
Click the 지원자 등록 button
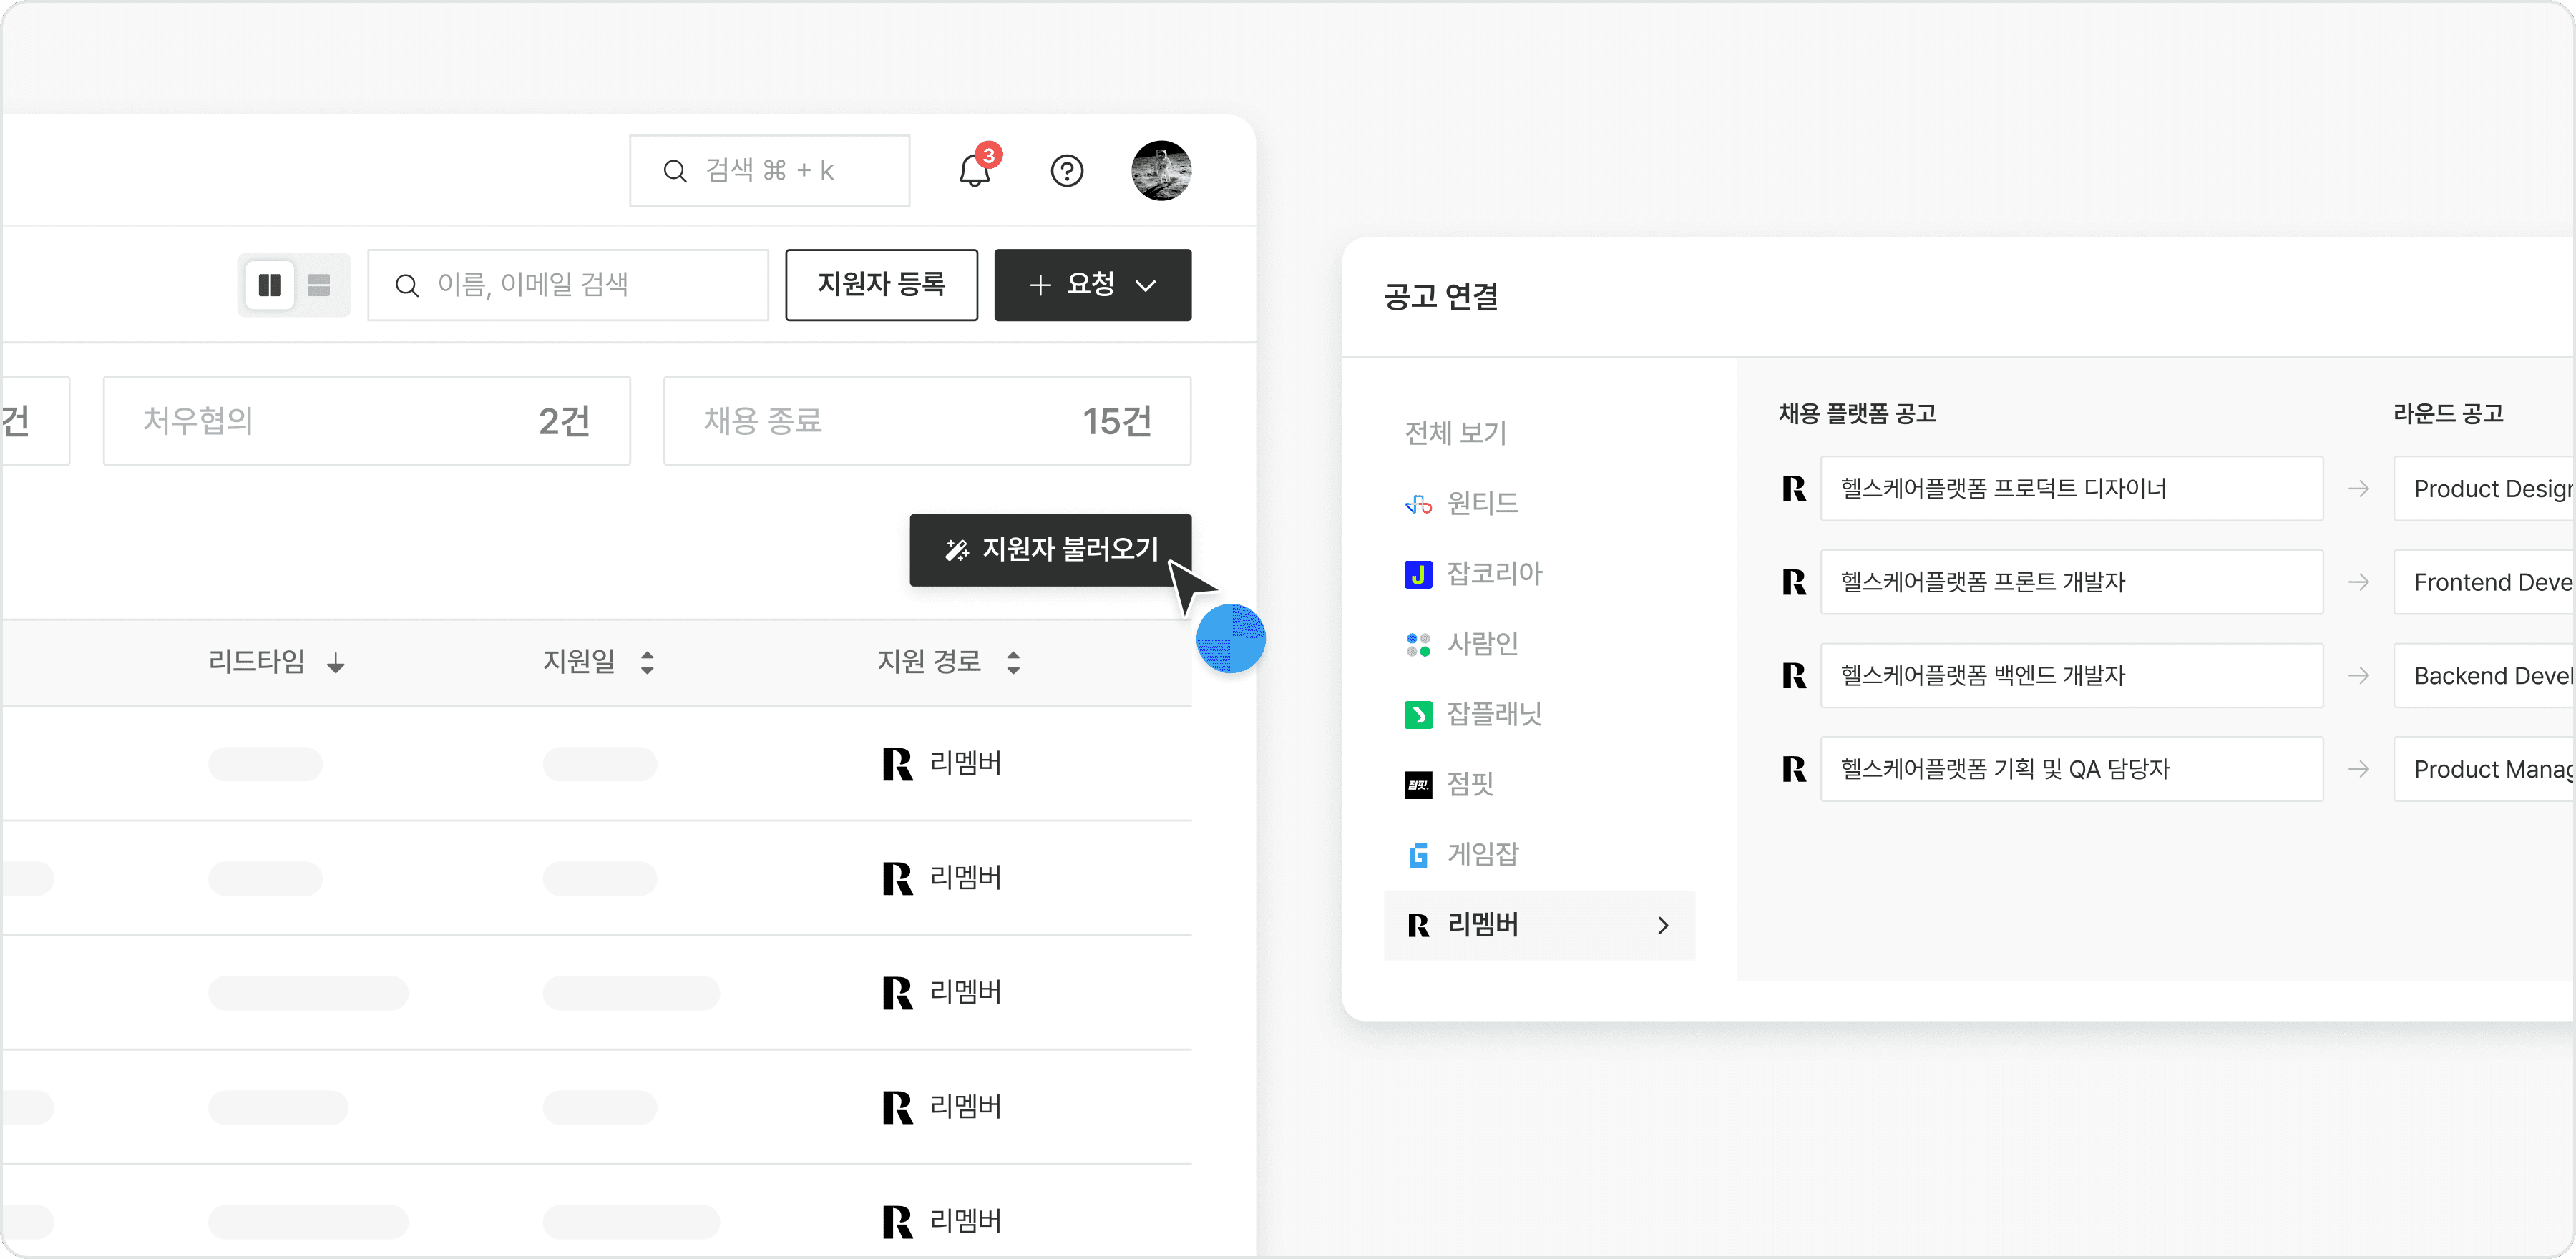coord(881,285)
